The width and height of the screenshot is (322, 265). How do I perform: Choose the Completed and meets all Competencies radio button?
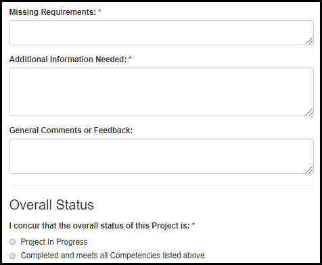tap(13, 256)
